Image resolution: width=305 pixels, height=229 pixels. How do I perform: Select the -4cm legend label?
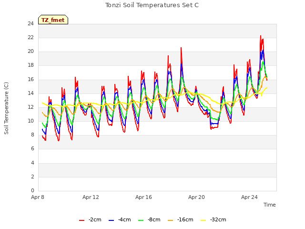click(124, 219)
